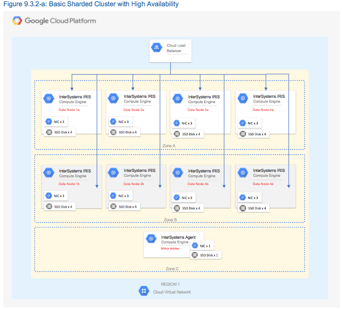Image resolution: width=342 pixels, height=309 pixels.
Task: Click the NIC icon under Data Node 1b
Action: click(x=48, y=196)
